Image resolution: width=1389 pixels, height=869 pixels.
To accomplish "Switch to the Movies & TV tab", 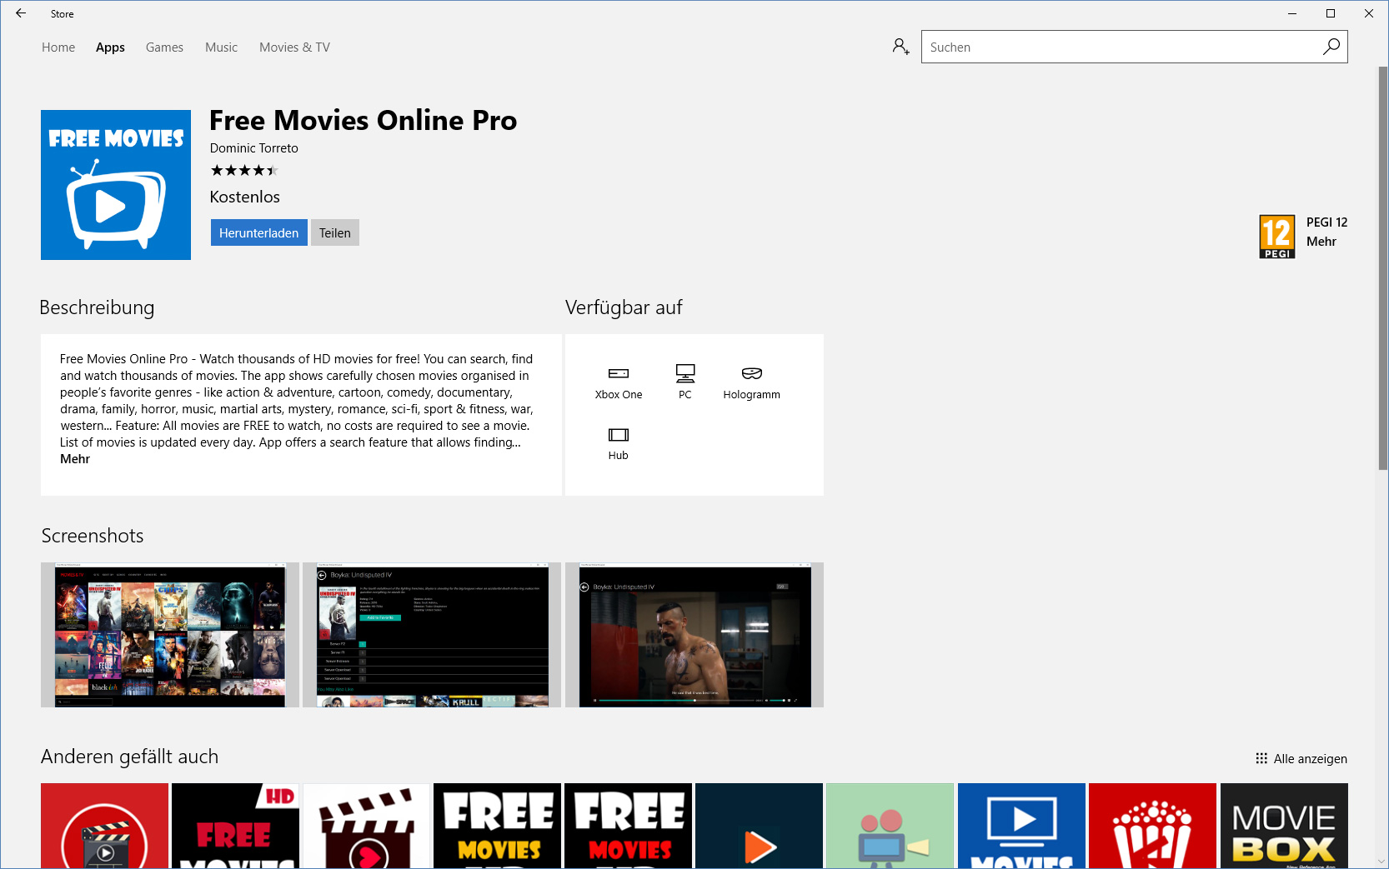I will [294, 47].
